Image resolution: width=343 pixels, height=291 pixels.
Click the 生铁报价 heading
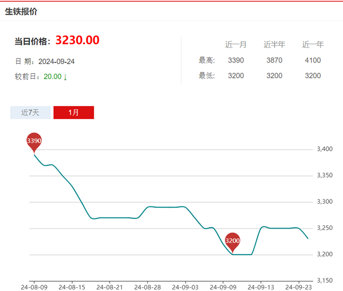click(x=21, y=12)
